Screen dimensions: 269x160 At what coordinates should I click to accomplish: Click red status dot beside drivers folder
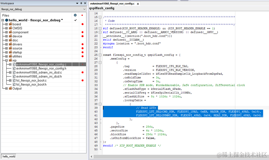tap(82, 44)
